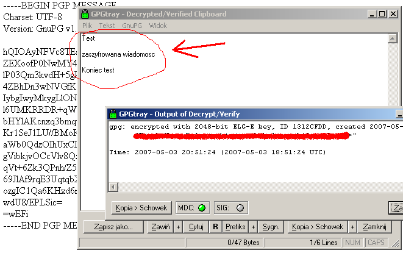This screenshot has width=403, height=253.
Task: Click the Prefiks button
Action: [x=235, y=227]
